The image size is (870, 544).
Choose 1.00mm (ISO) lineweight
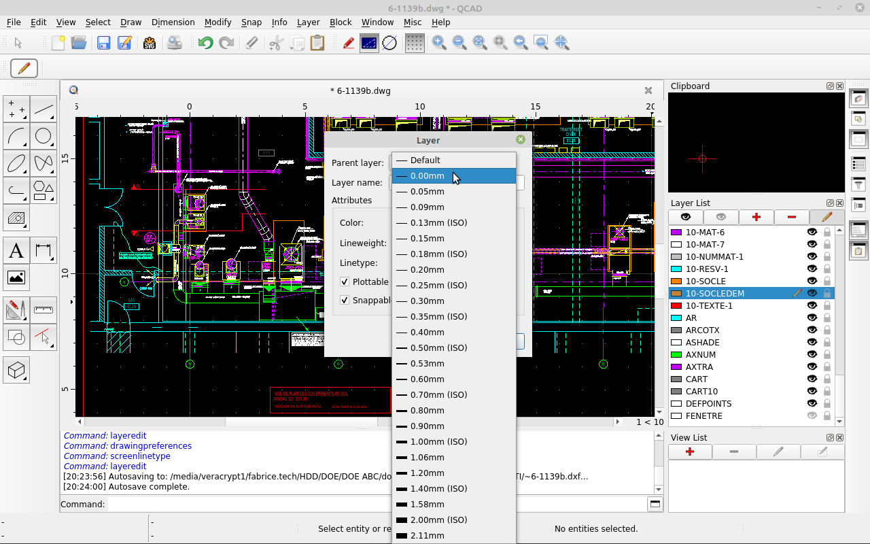(x=454, y=441)
